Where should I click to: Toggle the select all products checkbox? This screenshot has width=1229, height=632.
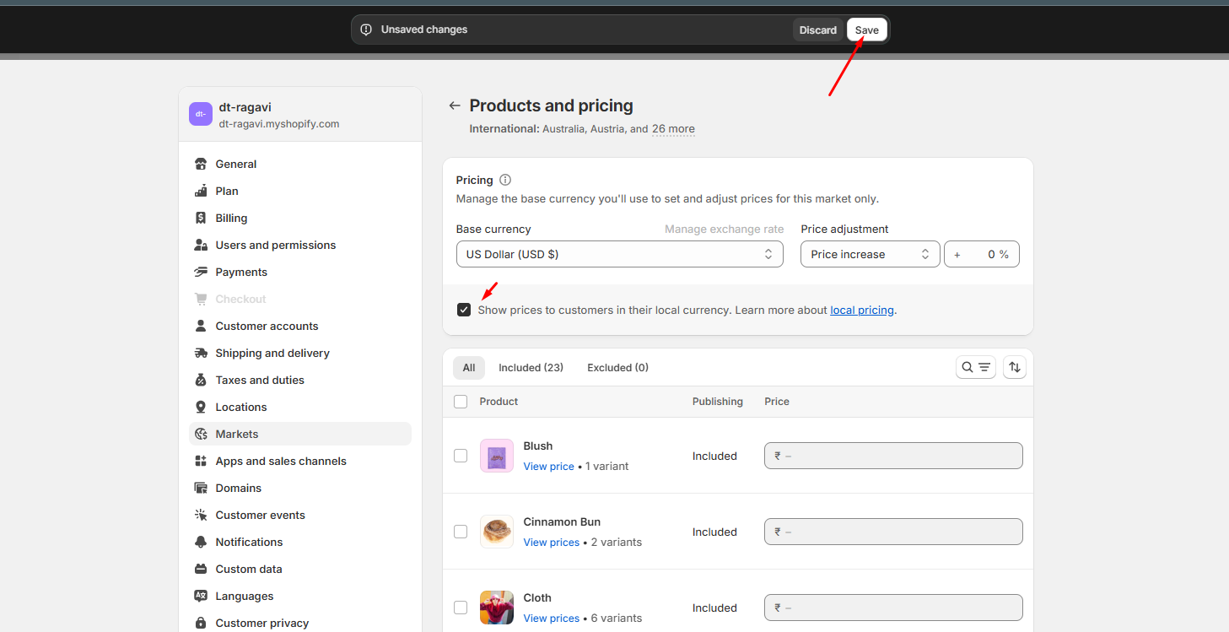(461, 402)
